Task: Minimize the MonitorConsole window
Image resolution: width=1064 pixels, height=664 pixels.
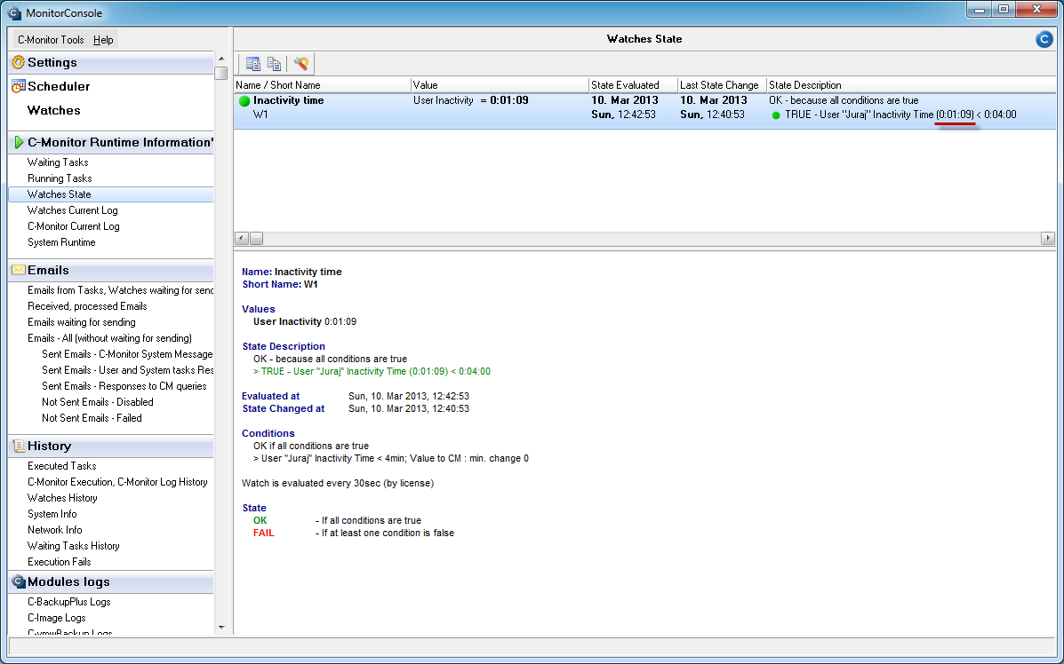Action: (980, 10)
